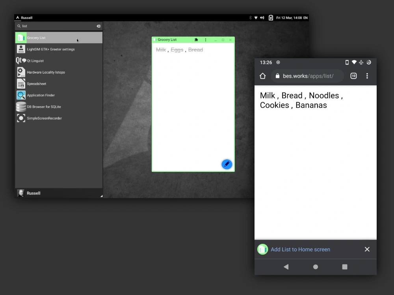The width and height of the screenshot is (394, 295).
Task: Toggle strikethrough on Milk in Grocery List window
Action: coord(161,50)
